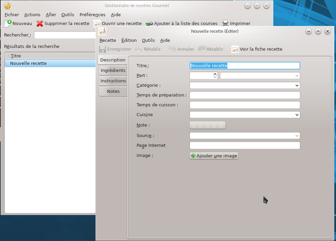Open the Recette menu in editor

108,40
